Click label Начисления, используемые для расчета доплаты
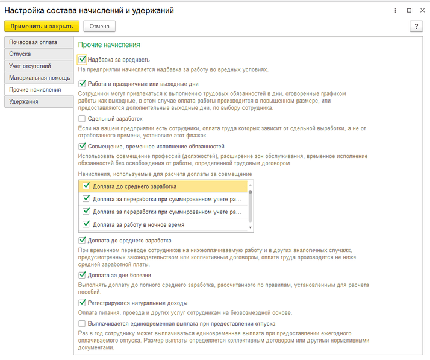The width and height of the screenshot is (430, 360). click(165, 174)
